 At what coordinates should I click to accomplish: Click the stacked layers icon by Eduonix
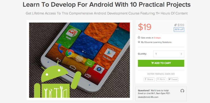pyautogui.click(x=139, y=42)
